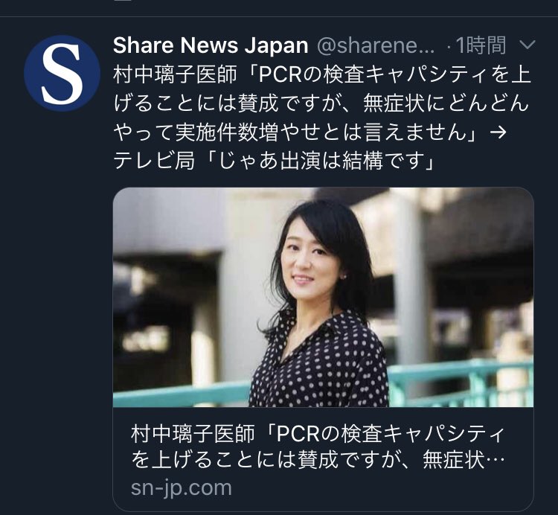
Task: Open the @sharene... account handle
Action: click(x=376, y=45)
